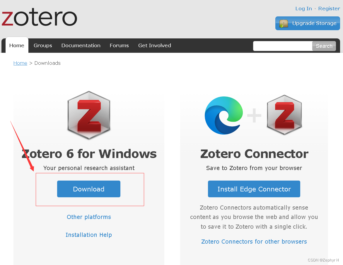Click the Zotero 6 red Z hexagon icon

89,115
